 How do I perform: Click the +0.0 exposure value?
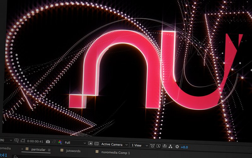(x=184, y=147)
